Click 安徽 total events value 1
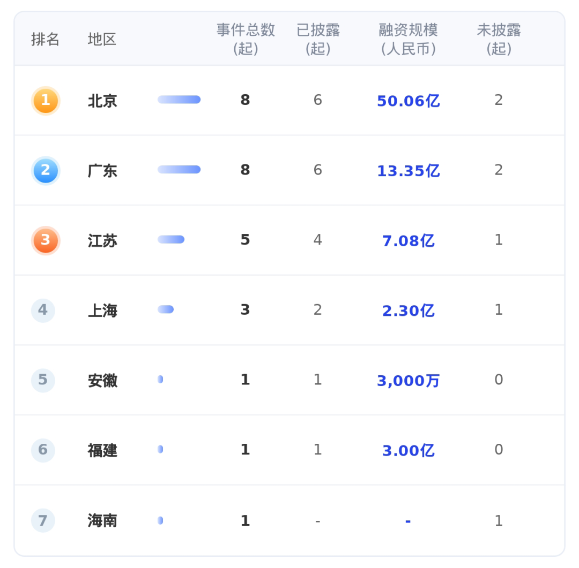Viewport: 579px width, 568px height. [245, 379]
